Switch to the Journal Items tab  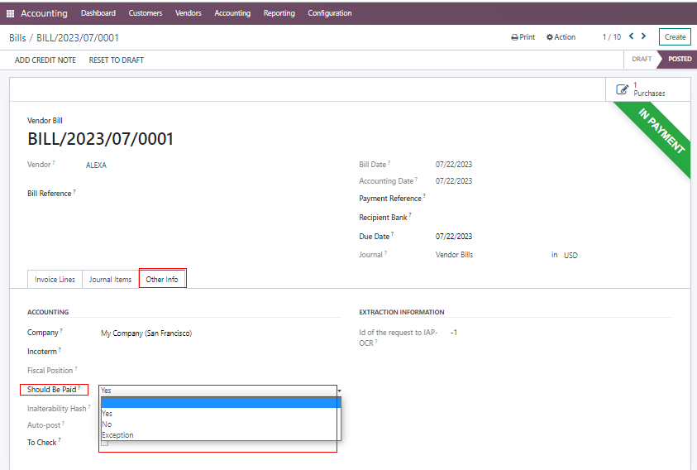click(x=110, y=280)
